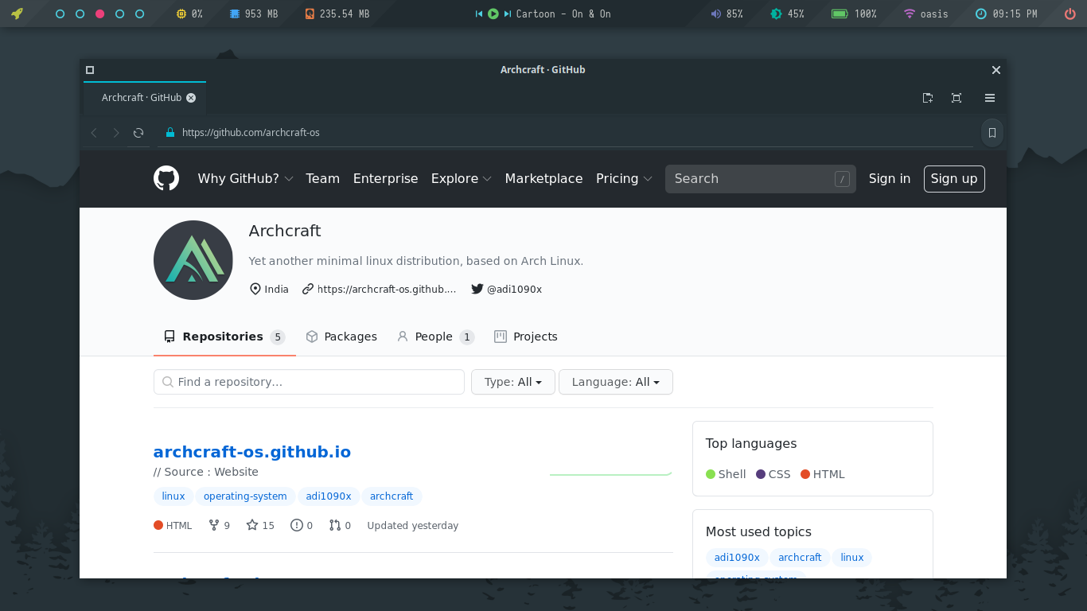Focus the Find a repository input
The height and width of the screenshot is (611, 1087).
point(309,382)
